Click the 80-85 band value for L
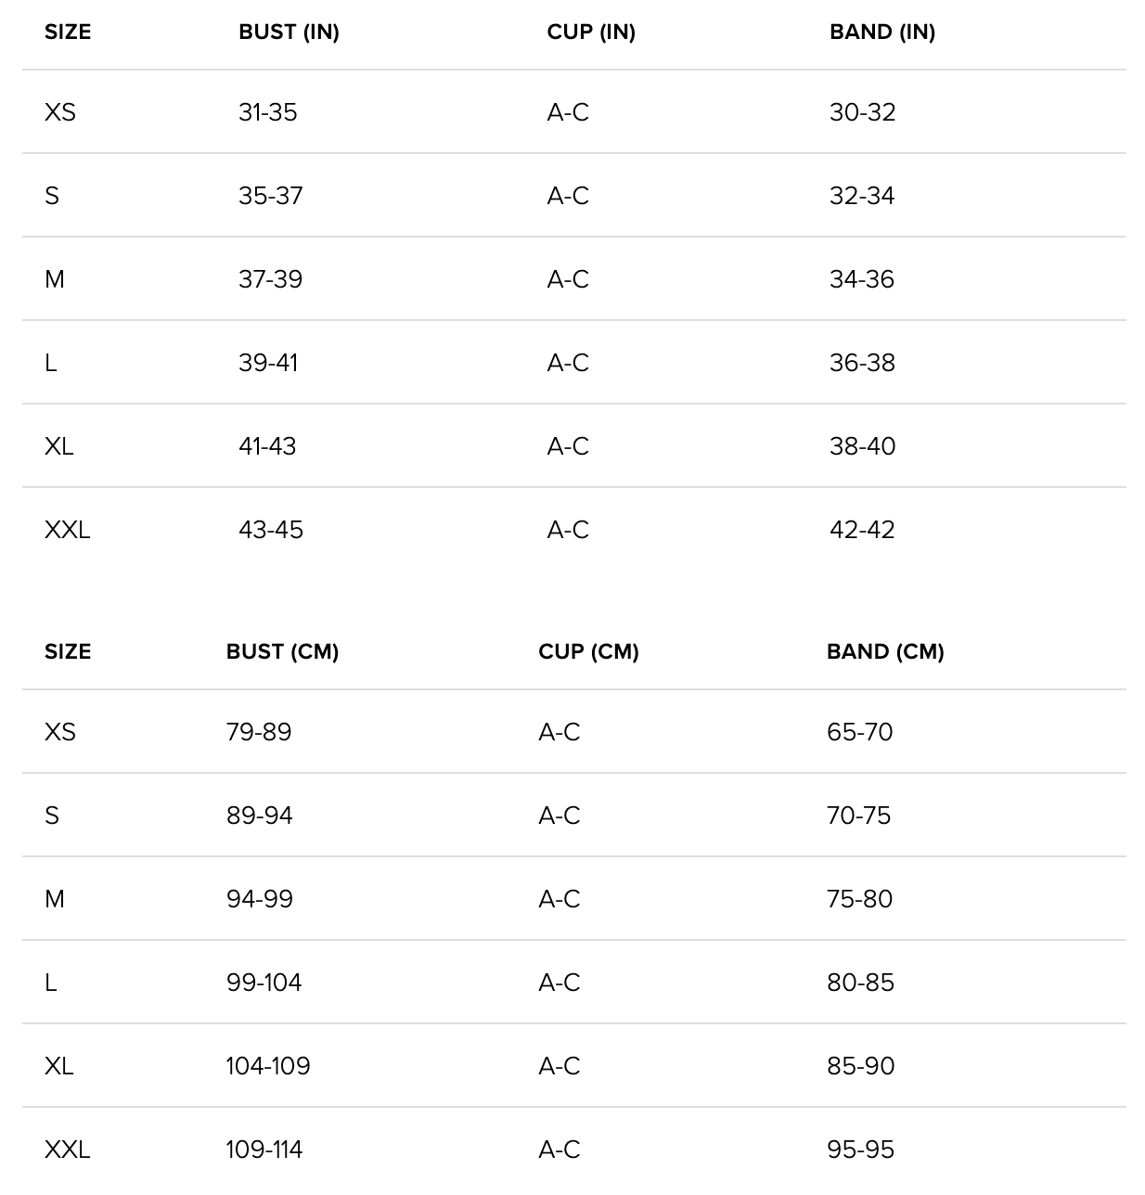The image size is (1145, 1195). [860, 983]
